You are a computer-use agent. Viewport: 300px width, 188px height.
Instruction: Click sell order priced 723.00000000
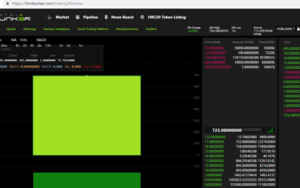[x=240, y=53]
